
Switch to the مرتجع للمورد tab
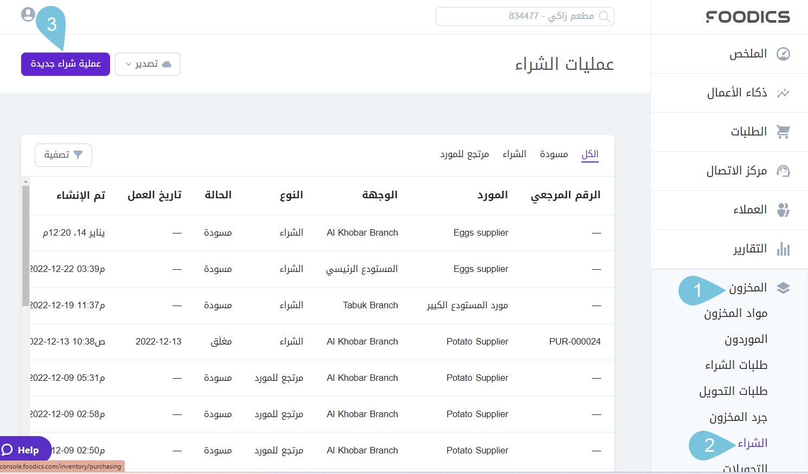click(x=464, y=154)
